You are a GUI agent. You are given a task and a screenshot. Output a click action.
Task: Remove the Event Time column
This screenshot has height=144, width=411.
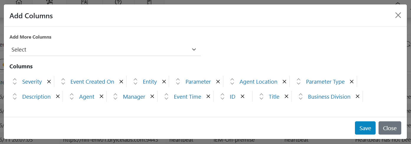point(208,97)
